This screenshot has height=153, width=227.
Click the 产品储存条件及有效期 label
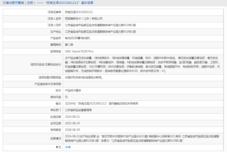pyautogui.click(x=48, y=84)
